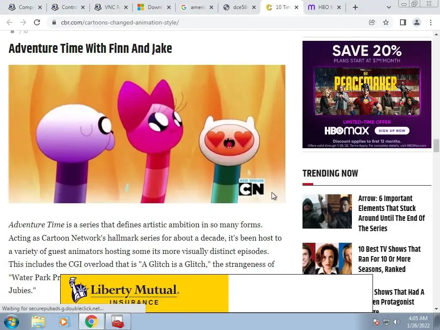Open the Arrow: 6 Important Elements article
The width and height of the screenshot is (440, 330).
(391, 213)
